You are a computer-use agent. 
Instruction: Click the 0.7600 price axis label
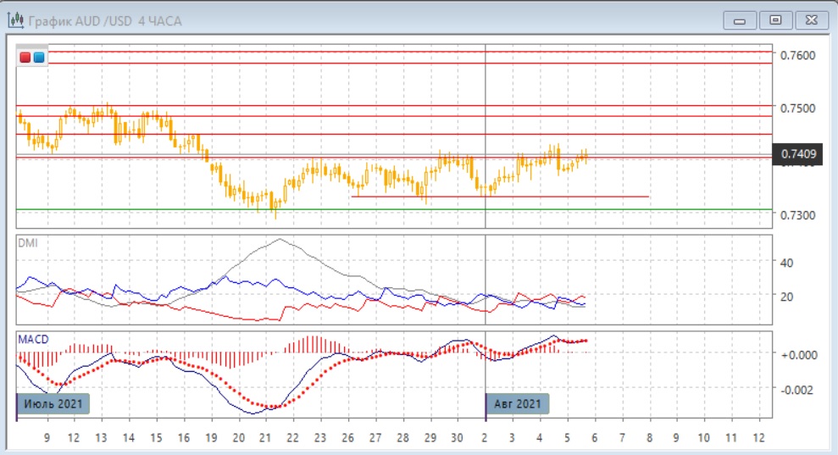(x=798, y=55)
